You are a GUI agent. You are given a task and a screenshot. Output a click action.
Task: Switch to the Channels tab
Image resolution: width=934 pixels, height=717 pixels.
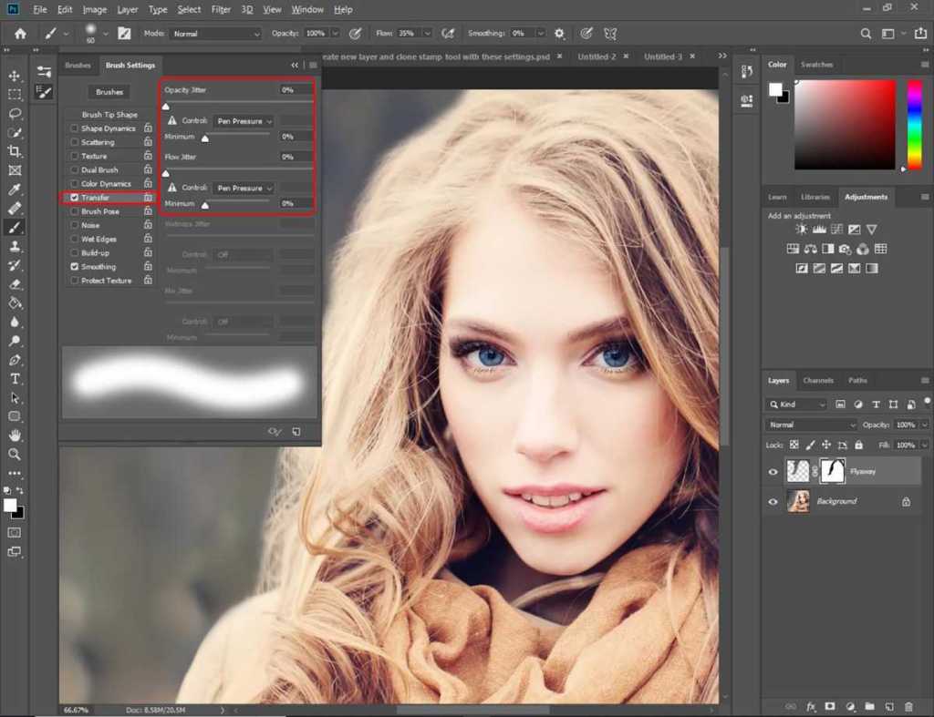click(x=818, y=380)
